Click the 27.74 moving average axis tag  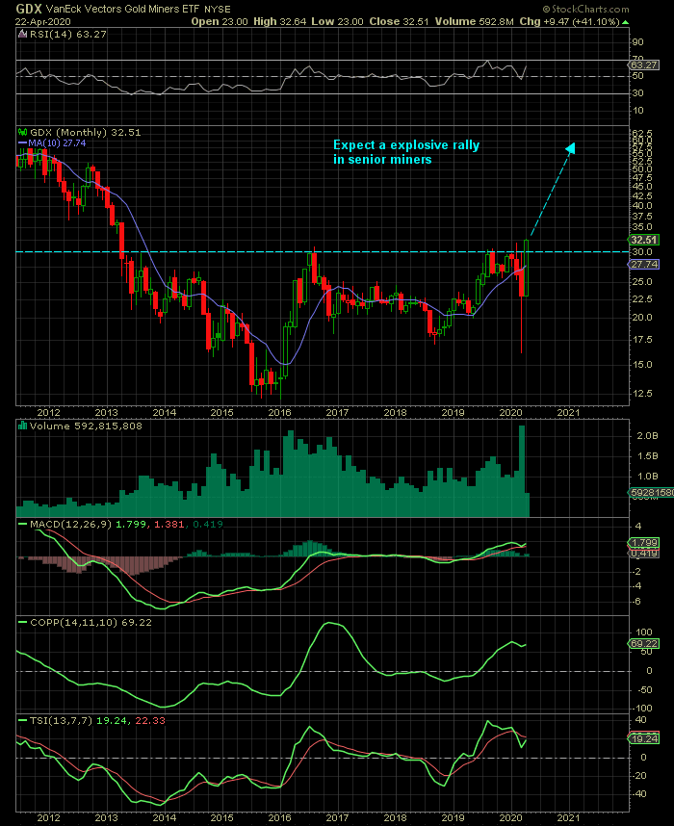pyautogui.click(x=644, y=264)
